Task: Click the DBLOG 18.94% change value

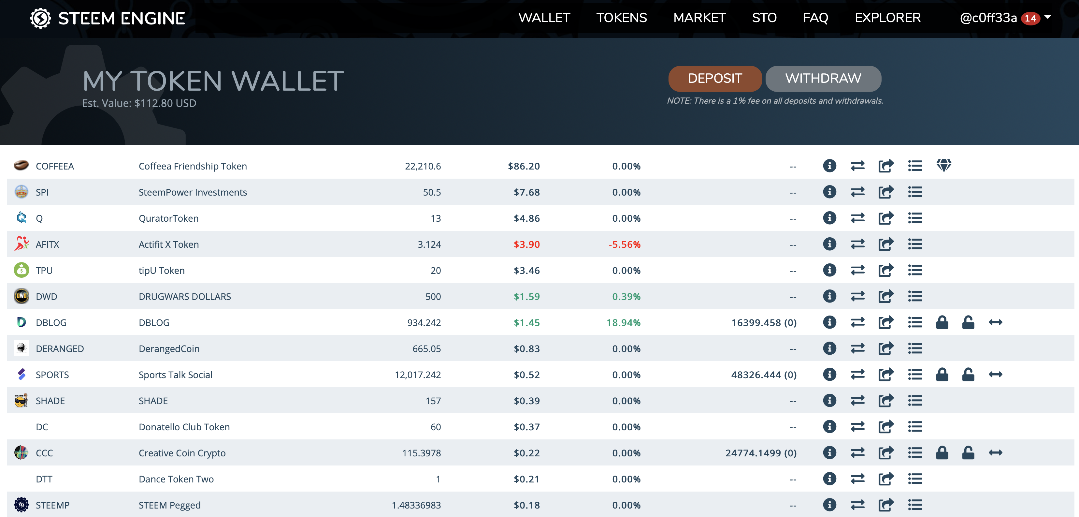Action: (x=623, y=323)
